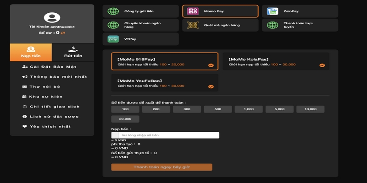Viewport: 367px width, 183px height.
Task: Switch to the Rút tiền tab
Action: pyautogui.click(x=73, y=53)
